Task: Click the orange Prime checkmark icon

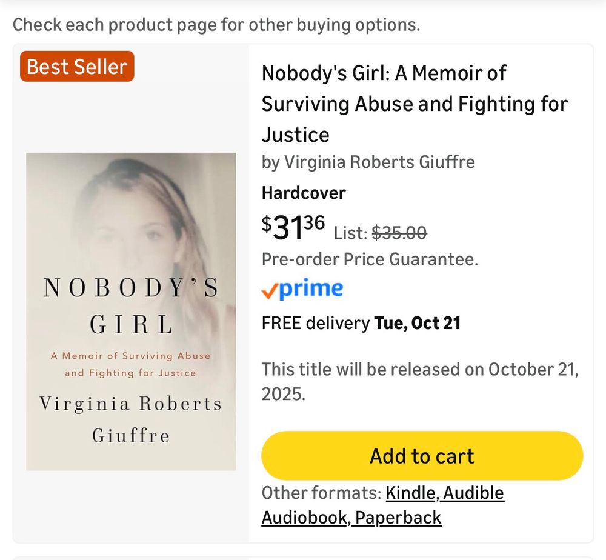Action: click(269, 292)
